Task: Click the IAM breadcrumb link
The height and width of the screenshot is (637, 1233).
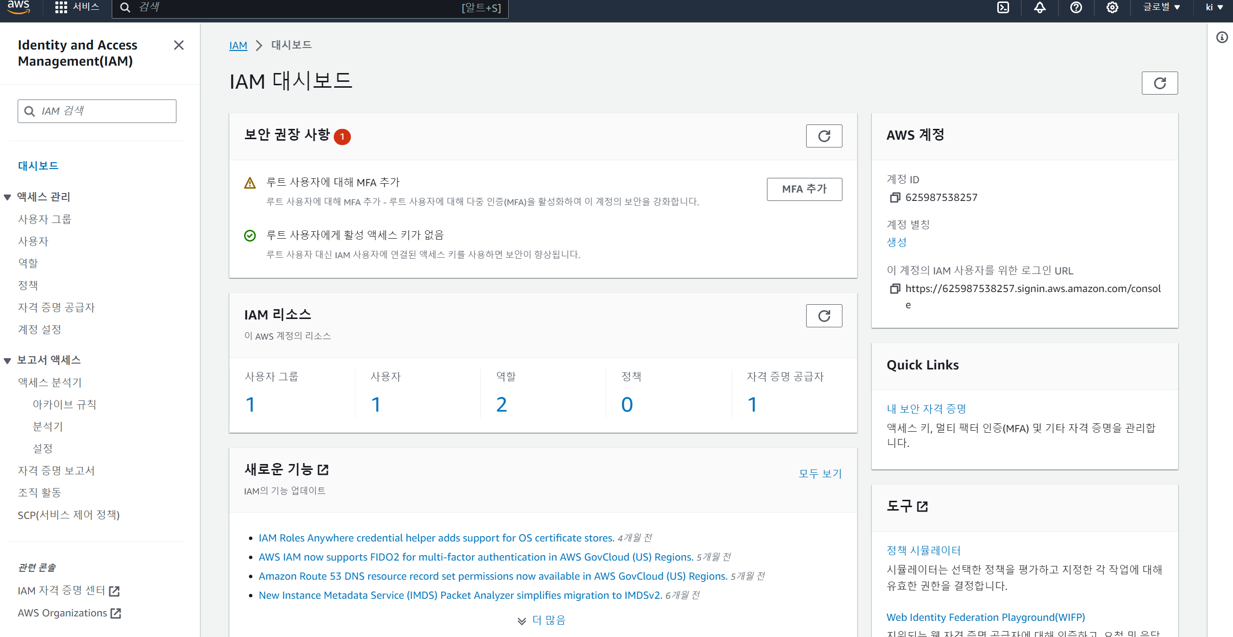Action: tap(238, 46)
